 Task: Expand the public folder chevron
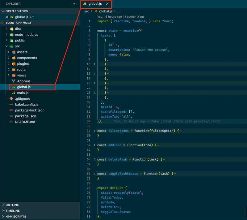[6, 40]
